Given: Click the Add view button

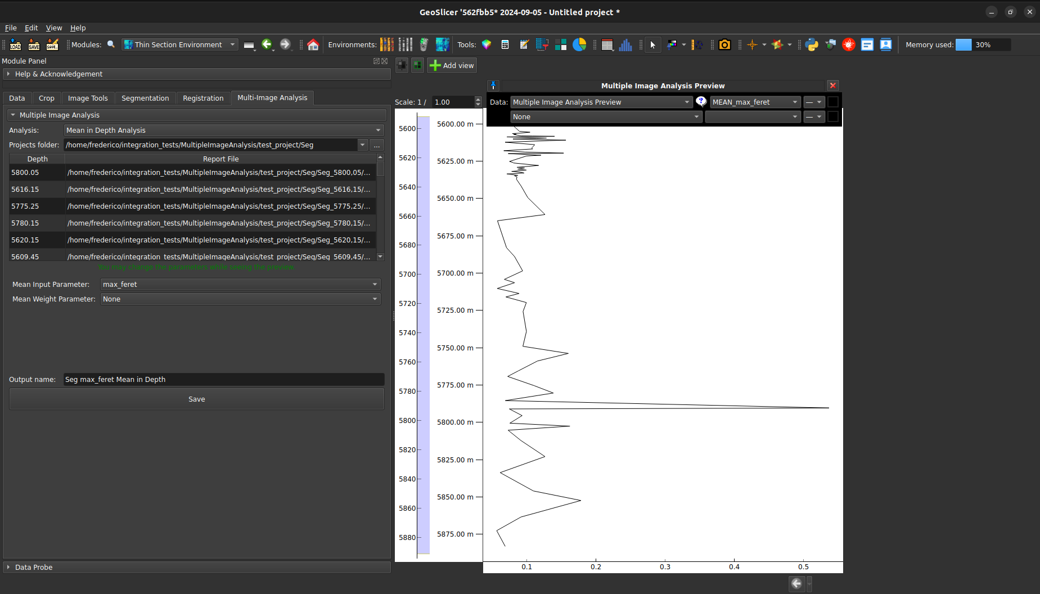Looking at the screenshot, I should [x=452, y=66].
